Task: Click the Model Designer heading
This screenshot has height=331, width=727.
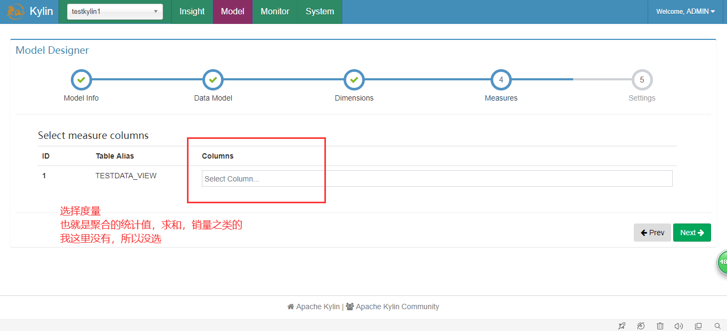Action: pyautogui.click(x=52, y=51)
